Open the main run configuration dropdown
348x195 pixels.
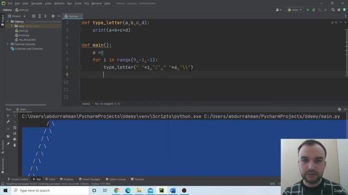pos(295,10)
